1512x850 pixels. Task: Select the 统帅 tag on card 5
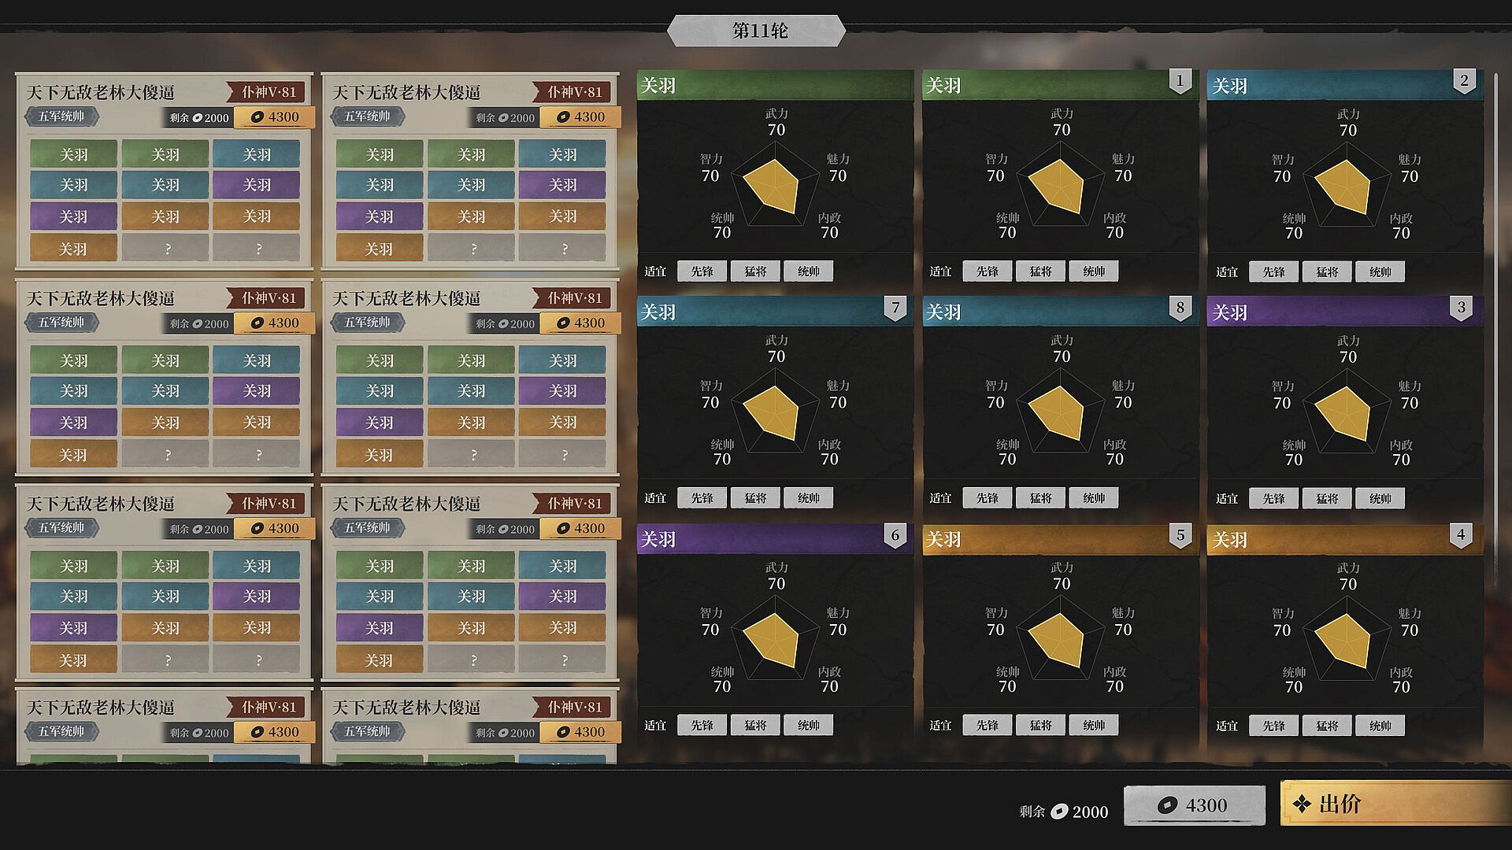click(1094, 725)
